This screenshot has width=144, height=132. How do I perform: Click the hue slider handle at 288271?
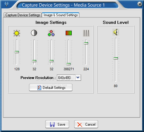coord(69,64)
